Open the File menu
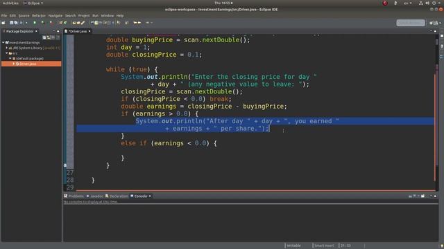Screen dimensions: 444x249 pos(4,15)
